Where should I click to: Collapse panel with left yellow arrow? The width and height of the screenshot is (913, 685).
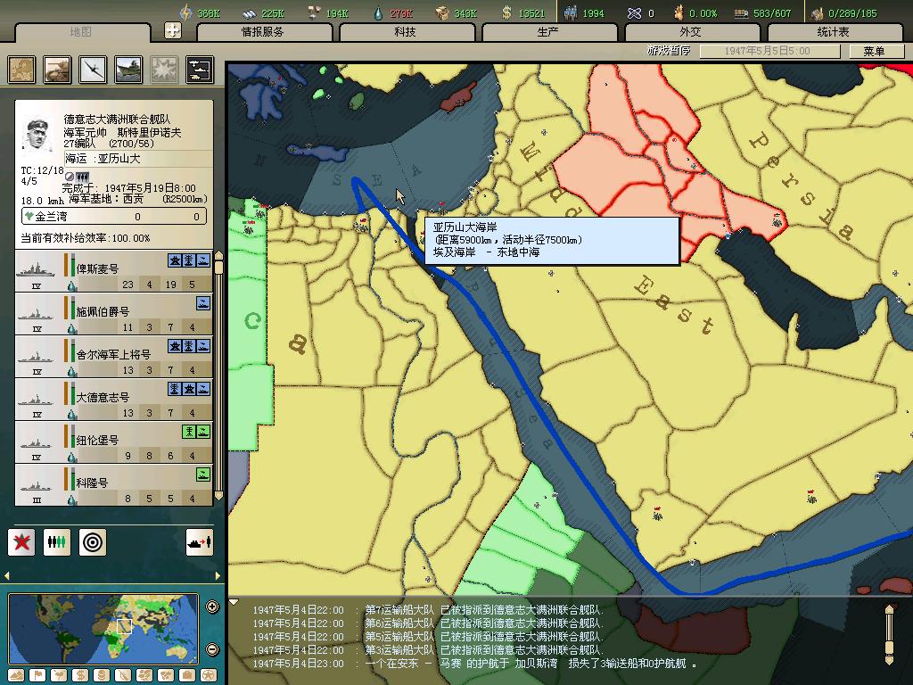click(8, 576)
